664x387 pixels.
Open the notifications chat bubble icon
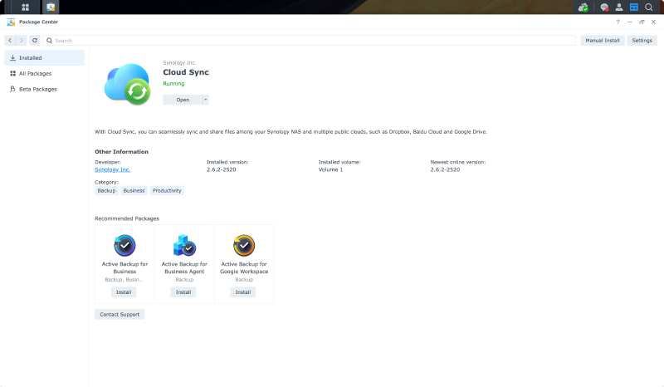pyautogui.click(x=604, y=7)
